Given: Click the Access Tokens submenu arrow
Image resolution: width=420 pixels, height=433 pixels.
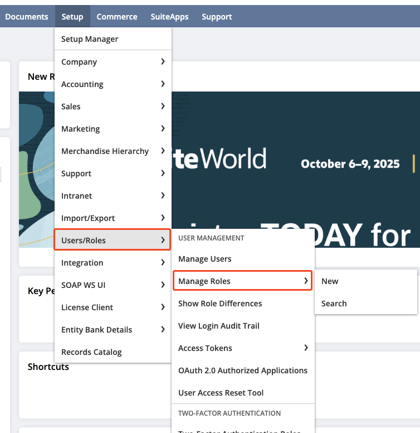Looking at the screenshot, I should pyautogui.click(x=306, y=348).
